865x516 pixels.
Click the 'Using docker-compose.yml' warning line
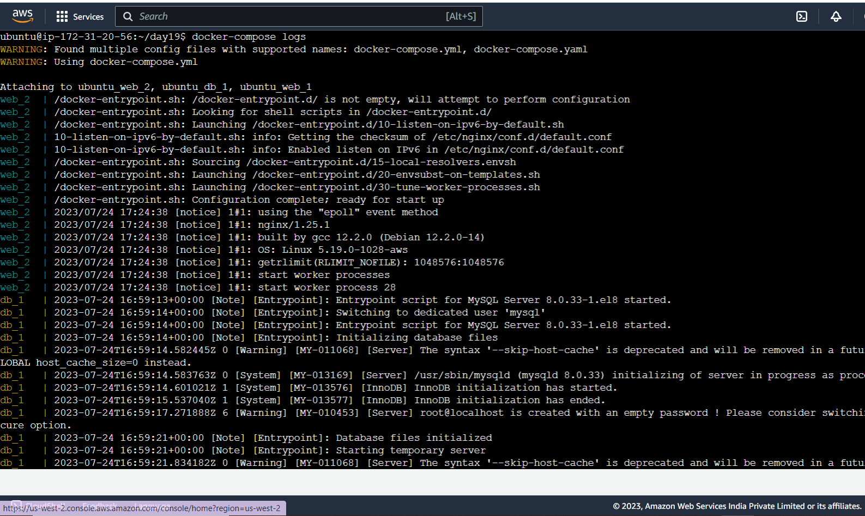[99, 62]
